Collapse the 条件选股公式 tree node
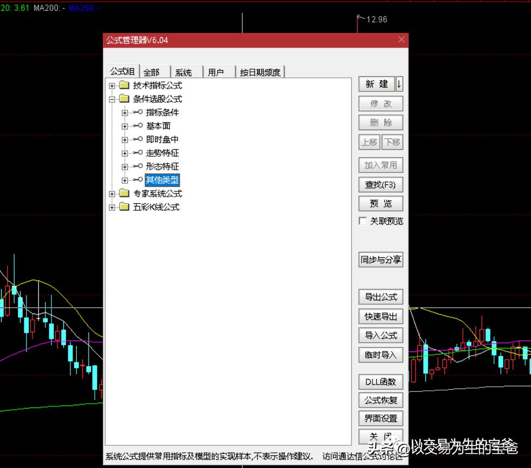The width and height of the screenshot is (531, 468). coord(112,99)
